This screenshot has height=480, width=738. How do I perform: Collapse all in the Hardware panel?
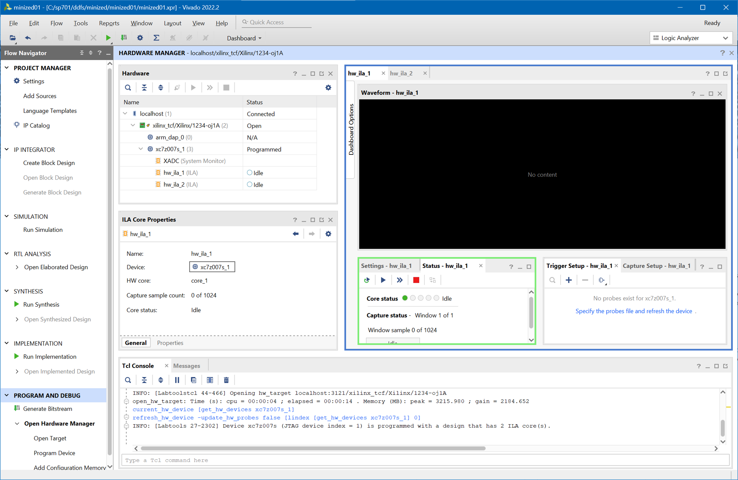pos(144,88)
